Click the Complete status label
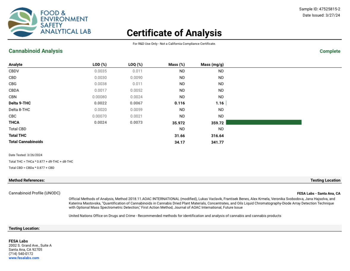 point(330,51)
